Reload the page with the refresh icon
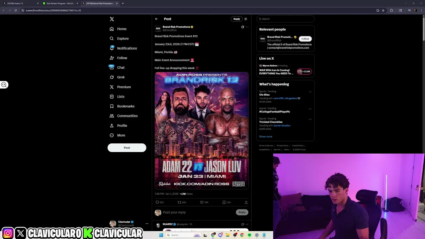Viewport: 425px width, 239px height. pyautogui.click(x=15, y=10)
